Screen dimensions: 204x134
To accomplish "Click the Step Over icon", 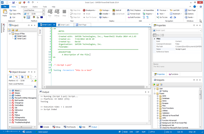I will tap(71, 14).
